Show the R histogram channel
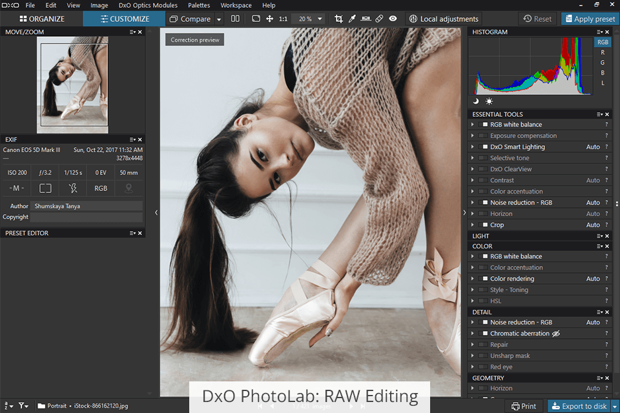Image resolution: width=620 pixels, height=413 pixels. [x=603, y=52]
